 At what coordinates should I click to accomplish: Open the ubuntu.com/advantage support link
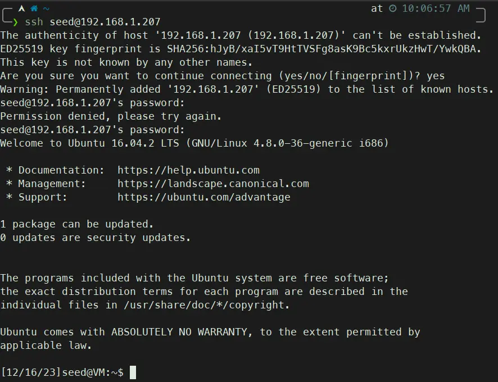point(203,197)
